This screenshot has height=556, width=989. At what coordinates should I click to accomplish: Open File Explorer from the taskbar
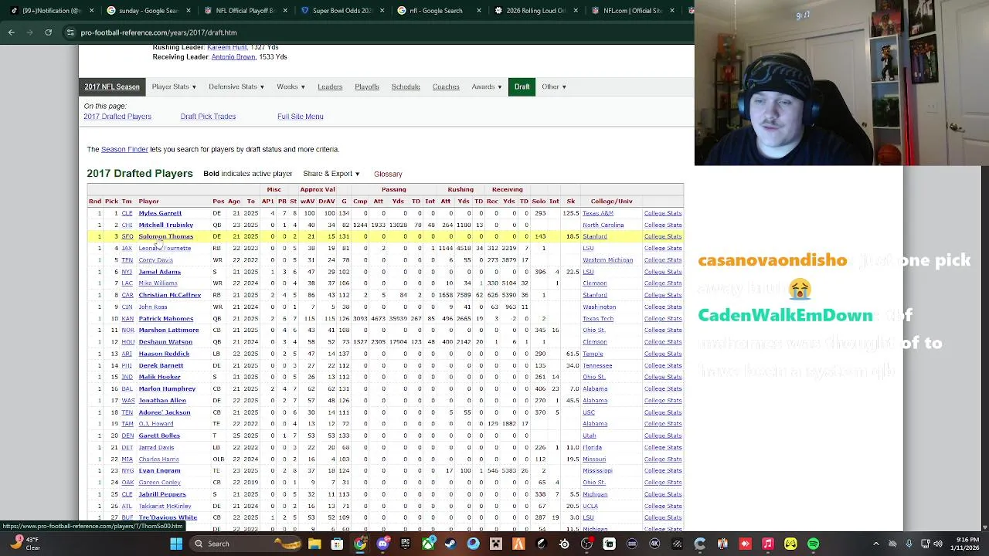(x=314, y=544)
